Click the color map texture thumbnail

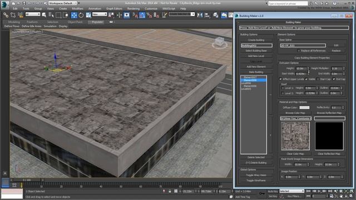[x=295, y=136]
